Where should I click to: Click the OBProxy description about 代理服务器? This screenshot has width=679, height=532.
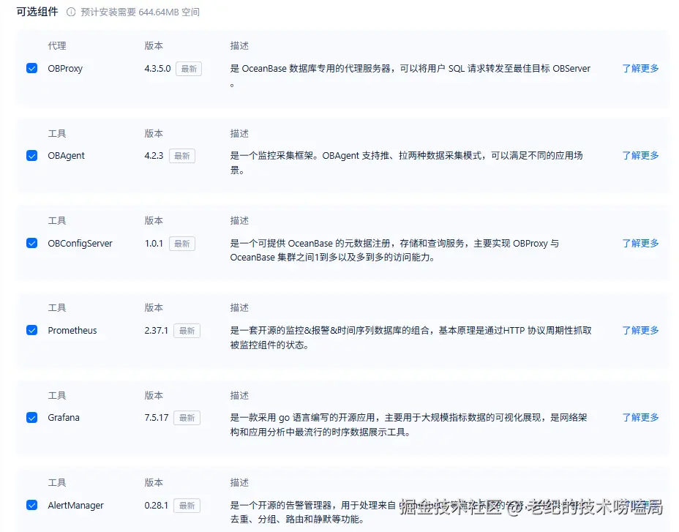coord(410,76)
